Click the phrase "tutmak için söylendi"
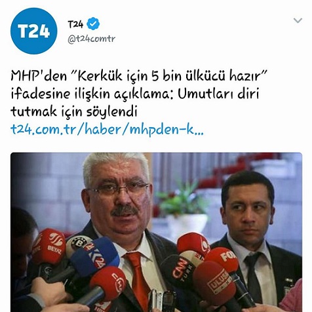The width and height of the screenshot is (312, 312). [x=74, y=111]
